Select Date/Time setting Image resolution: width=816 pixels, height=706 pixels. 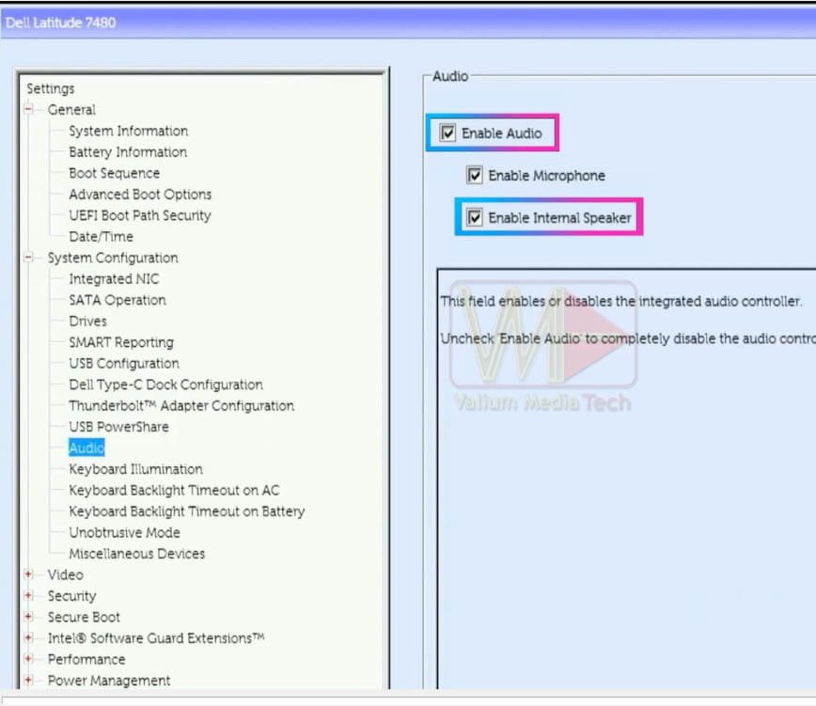coord(101,237)
